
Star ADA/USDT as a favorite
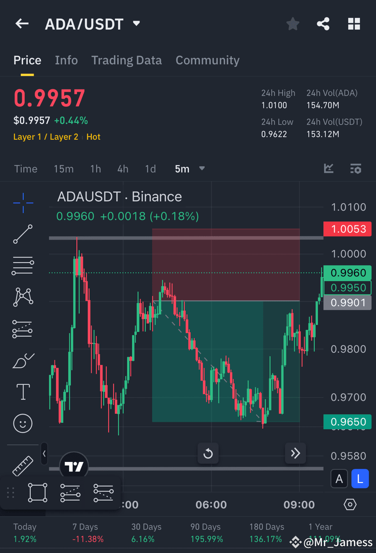click(292, 24)
